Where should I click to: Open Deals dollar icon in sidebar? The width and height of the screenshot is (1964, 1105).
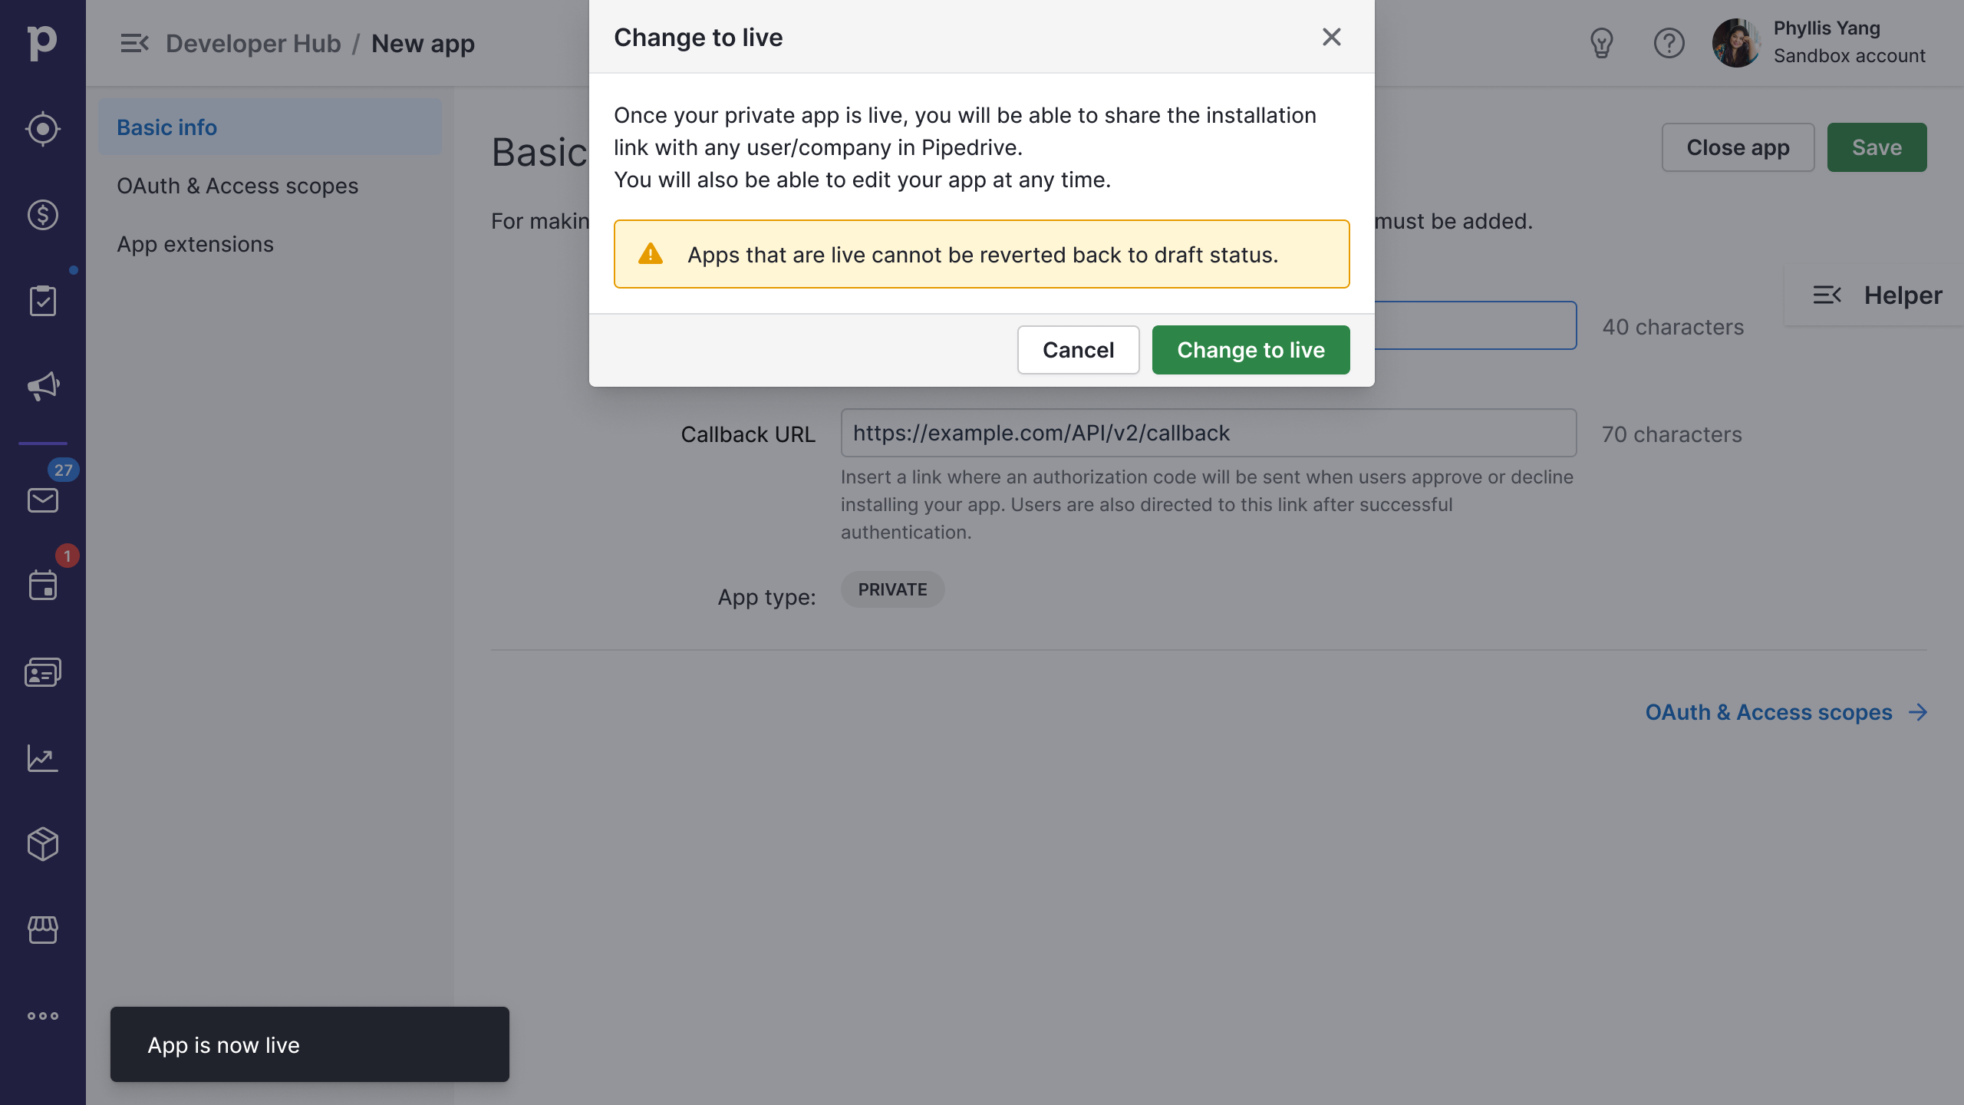pyautogui.click(x=42, y=215)
